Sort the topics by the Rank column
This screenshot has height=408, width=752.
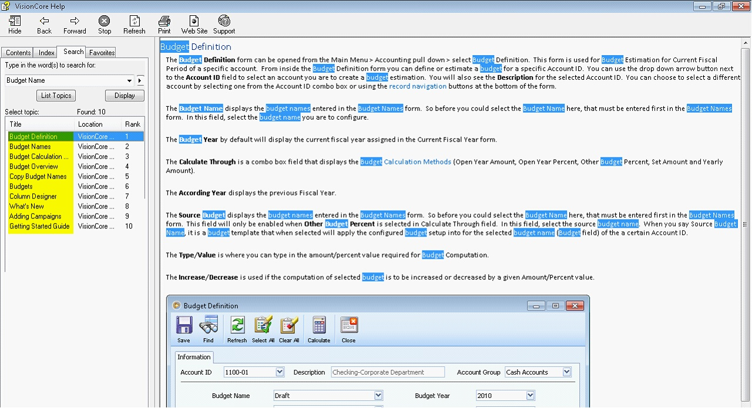133,124
